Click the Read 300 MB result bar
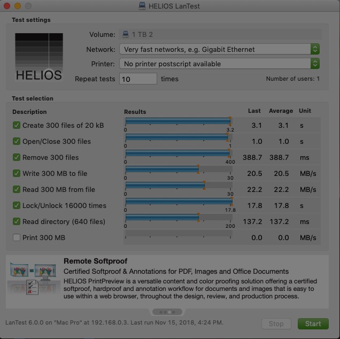The height and width of the screenshot is (339, 340). click(x=179, y=185)
